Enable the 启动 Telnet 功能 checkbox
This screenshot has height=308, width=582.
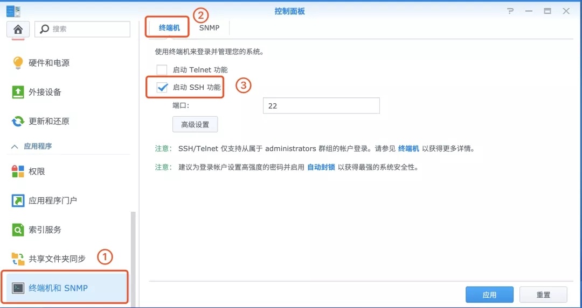point(162,69)
